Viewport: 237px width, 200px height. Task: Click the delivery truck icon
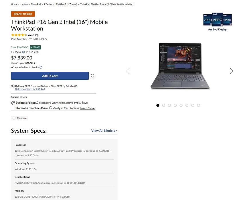13,86
